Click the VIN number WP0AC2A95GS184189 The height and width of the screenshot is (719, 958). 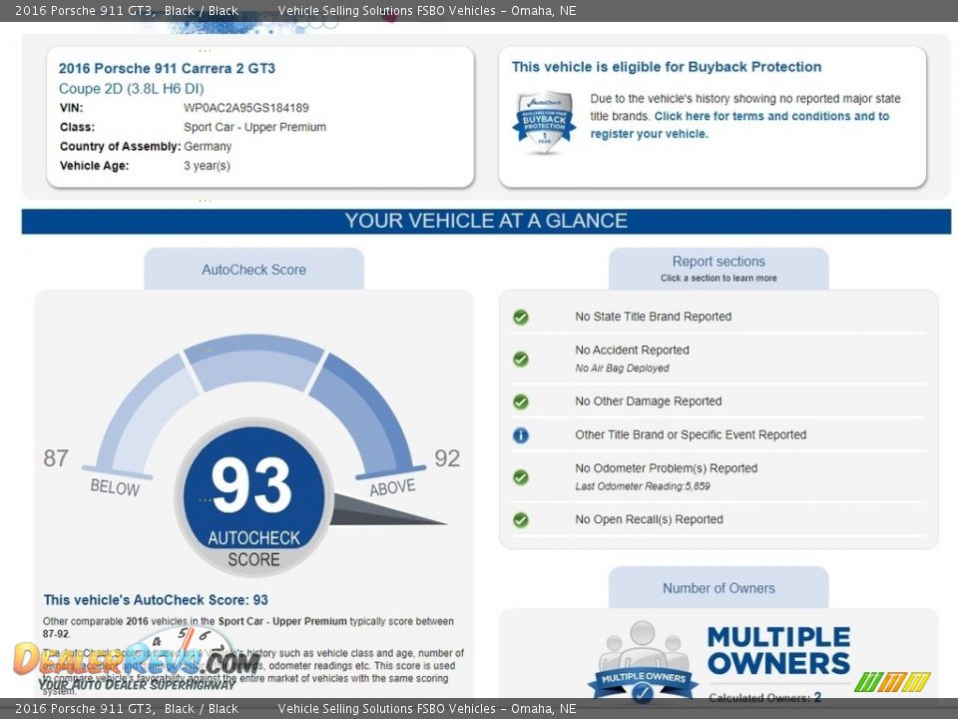coord(246,108)
